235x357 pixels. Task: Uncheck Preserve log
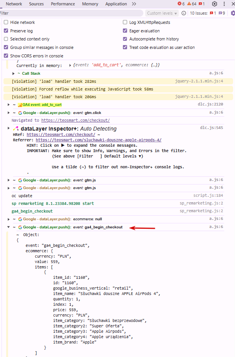[6, 30]
